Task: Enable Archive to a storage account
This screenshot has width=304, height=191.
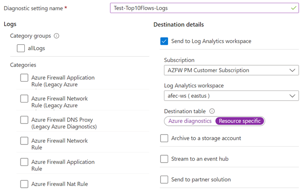Action: [x=164, y=138]
